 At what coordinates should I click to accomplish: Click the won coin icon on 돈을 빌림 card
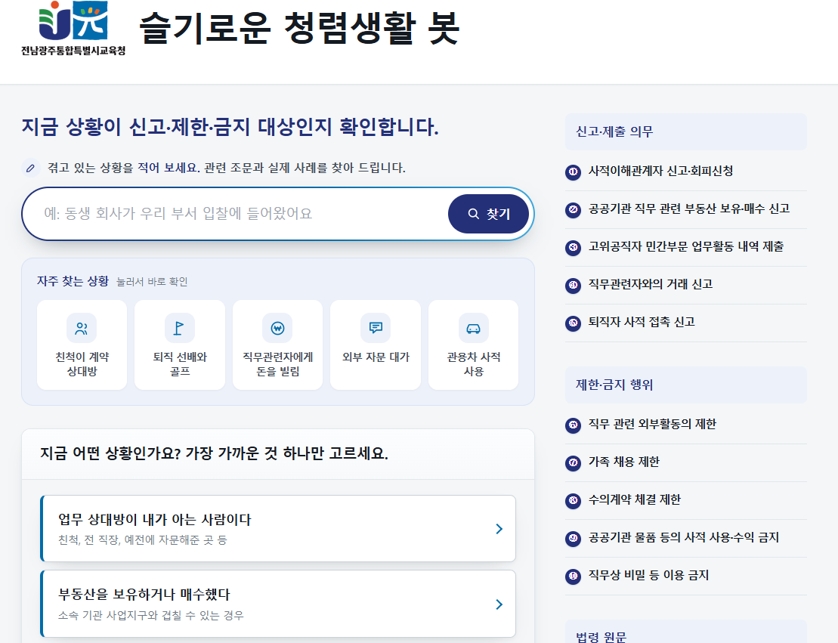coord(277,328)
